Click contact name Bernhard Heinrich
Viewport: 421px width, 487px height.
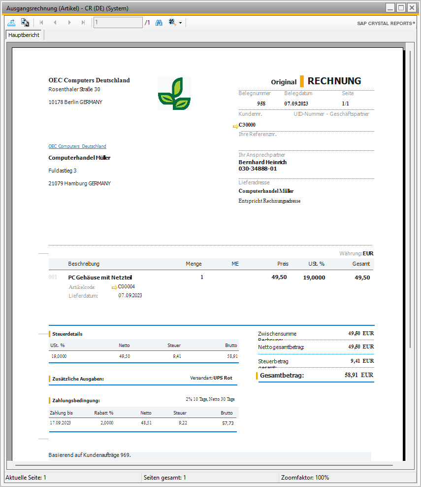pyautogui.click(x=262, y=162)
